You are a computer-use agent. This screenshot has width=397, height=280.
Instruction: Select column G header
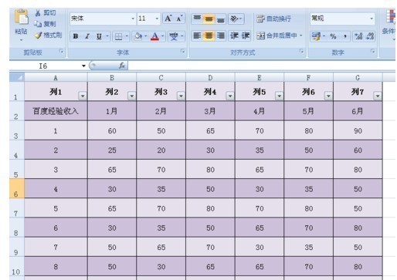(x=358, y=78)
